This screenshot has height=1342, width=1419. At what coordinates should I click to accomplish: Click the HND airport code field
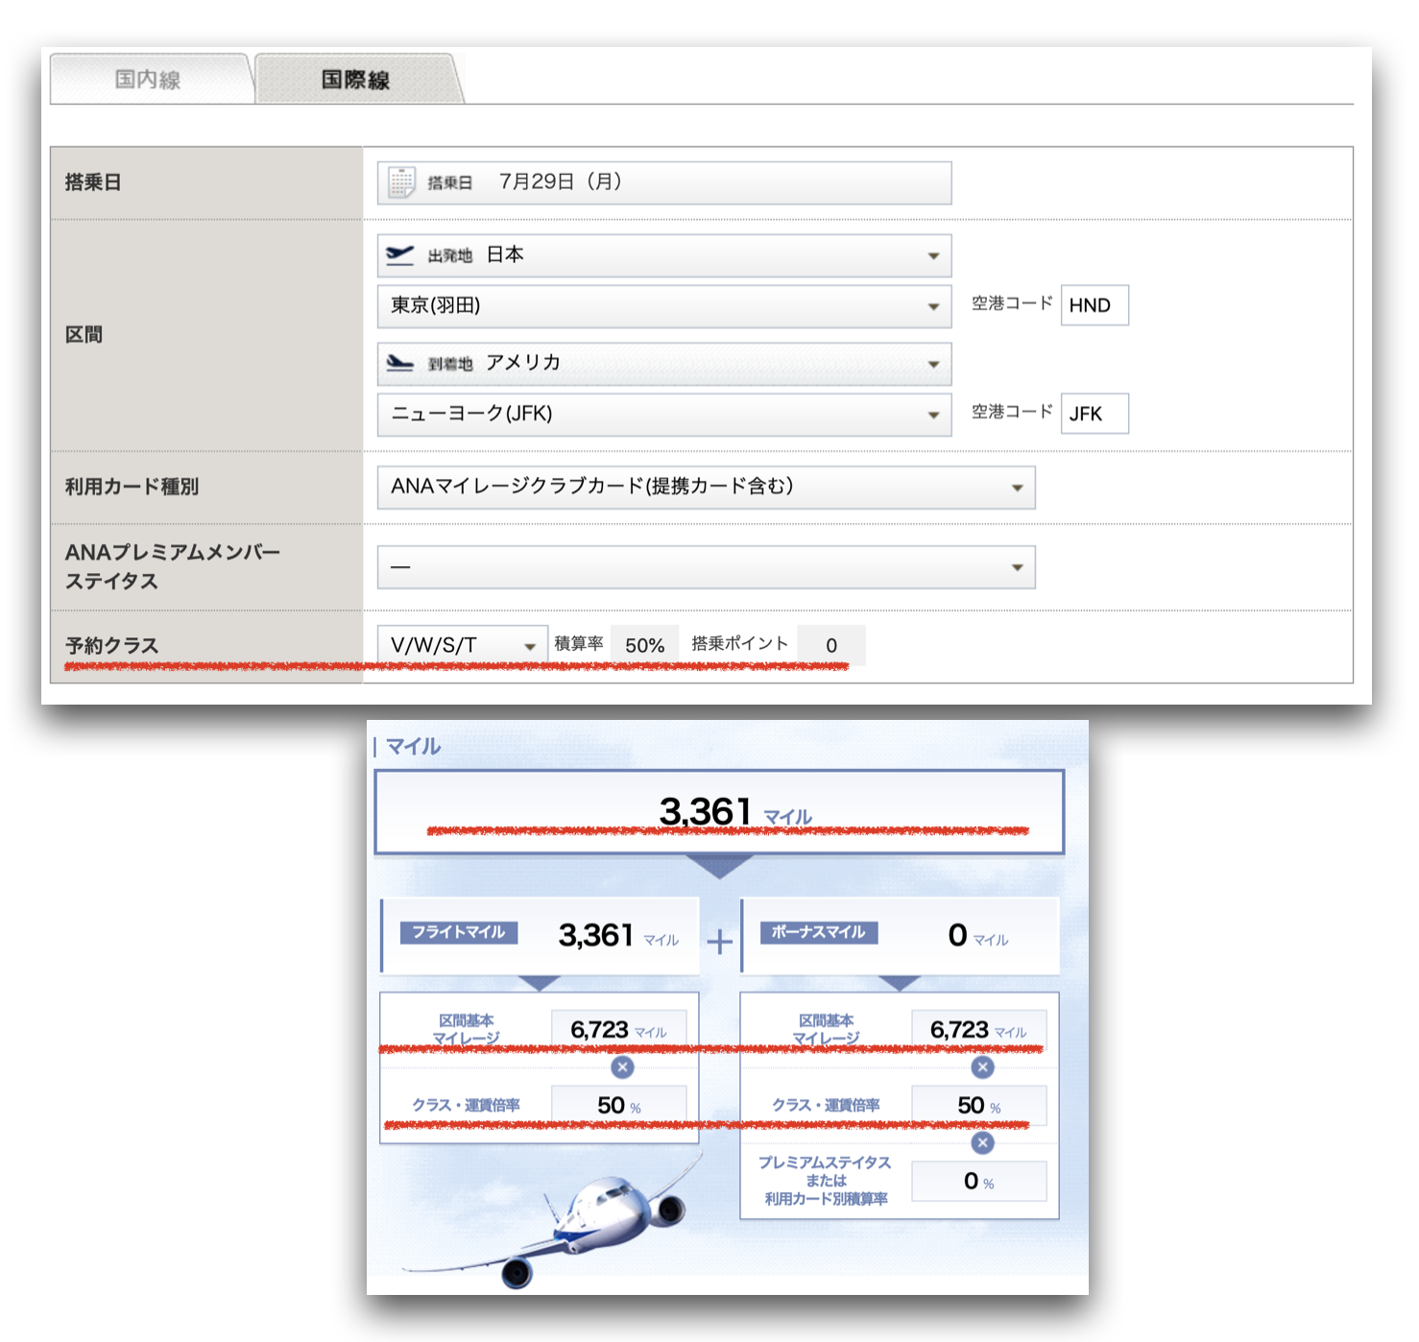click(1094, 305)
